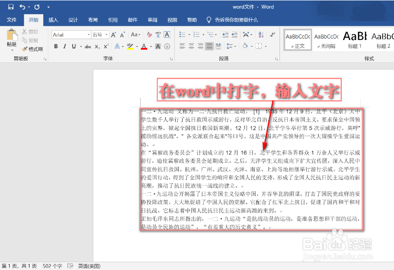Image resolution: width=394 pixels, height=270 pixels.
Task: Click the 告诉我你想要做什么 search box
Action: 233,20
